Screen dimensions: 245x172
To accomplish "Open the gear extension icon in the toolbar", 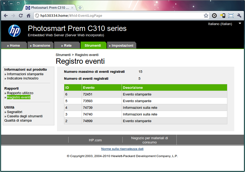I will pyautogui.click(x=214, y=15).
